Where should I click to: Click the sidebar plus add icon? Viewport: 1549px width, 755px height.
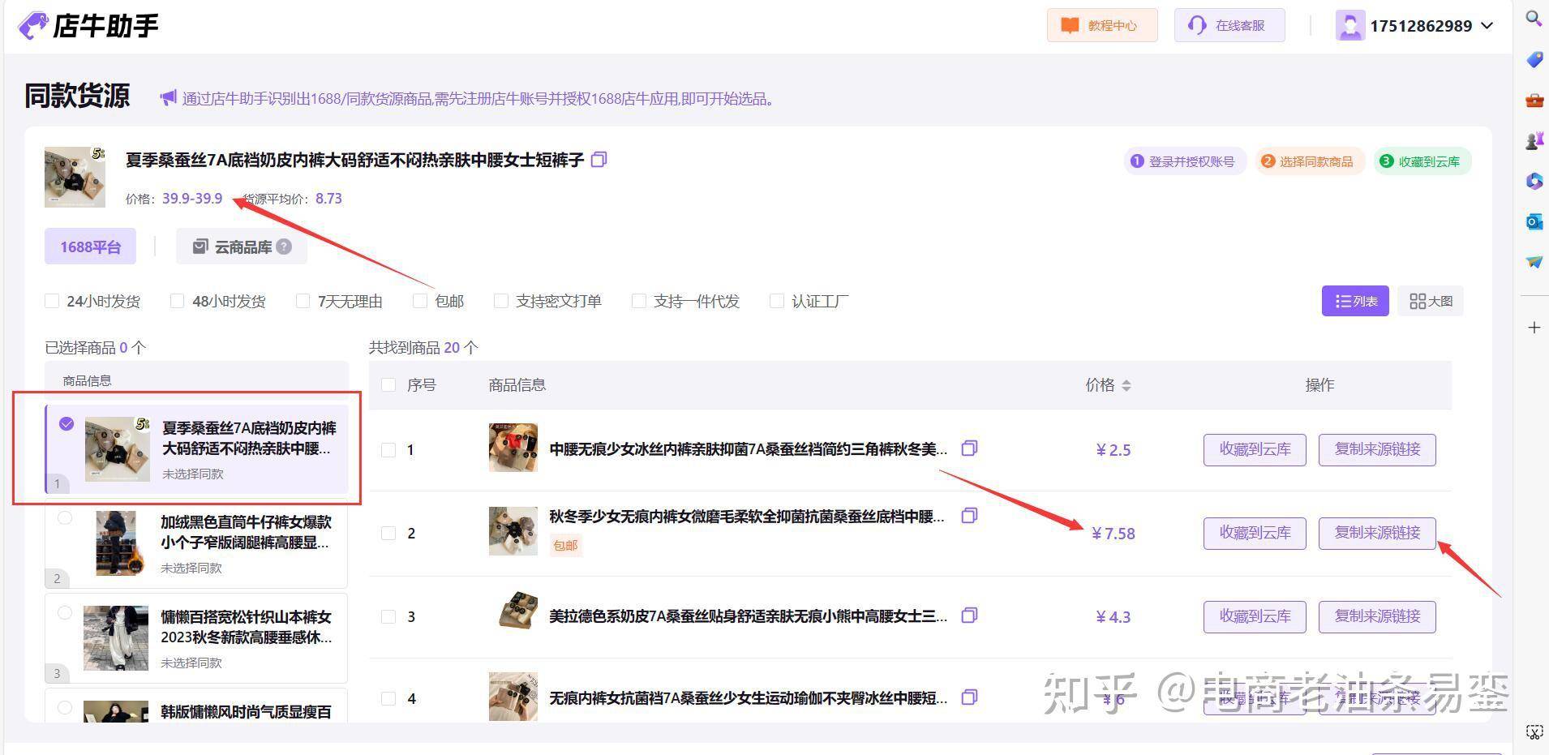coord(1534,328)
